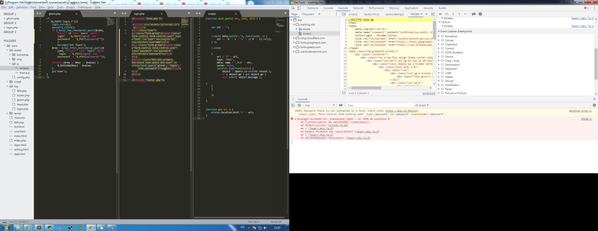Enable the Geolocation breakpoint checkbox
598x231 pixels.
[442, 64]
